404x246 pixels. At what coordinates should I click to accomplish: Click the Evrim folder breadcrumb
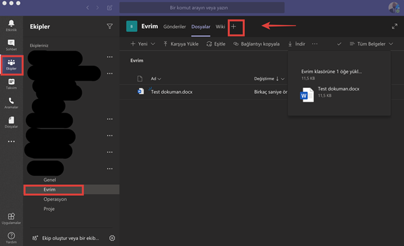click(x=137, y=61)
